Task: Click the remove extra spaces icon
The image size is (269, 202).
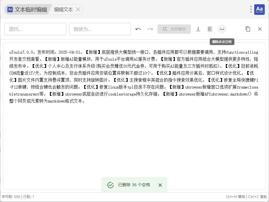Action: coord(222,29)
